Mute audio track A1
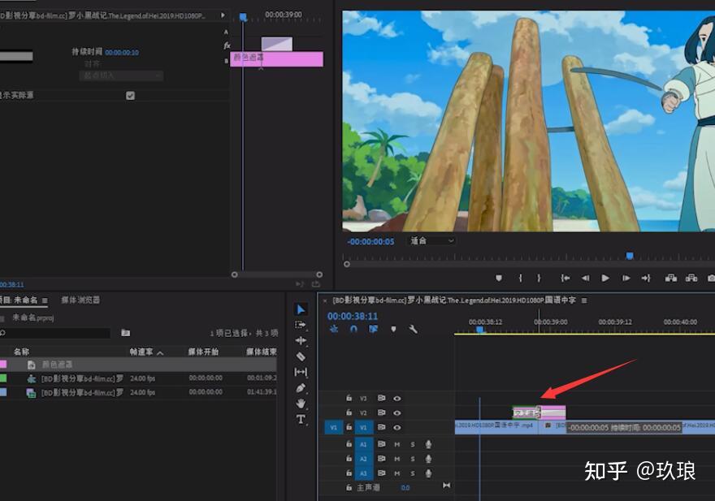The height and width of the screenshot is (501, 715). click(397, 444)
